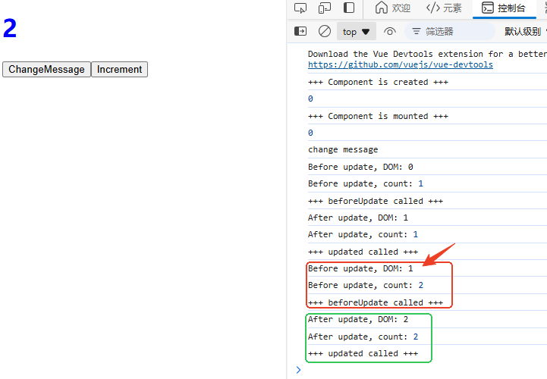The height and width of the screenshot is (379, 547).
Task: Click 'Before update, count: 2' log line
Action: (x=365, y=286)
